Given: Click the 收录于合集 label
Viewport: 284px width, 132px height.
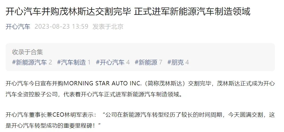Looking at the screenshot, I should (27, 52).
